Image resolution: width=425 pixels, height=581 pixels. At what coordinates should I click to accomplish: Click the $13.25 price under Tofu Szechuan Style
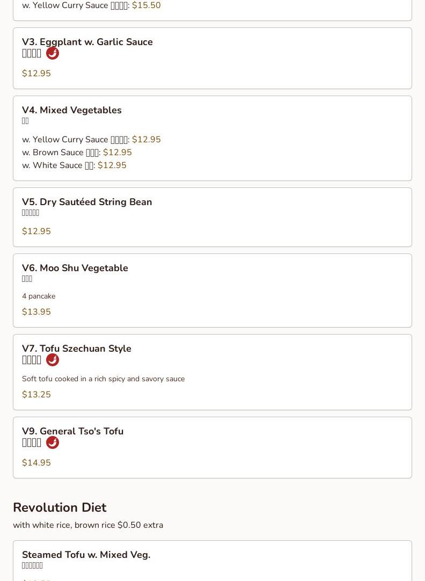click(x=36, y=395)
